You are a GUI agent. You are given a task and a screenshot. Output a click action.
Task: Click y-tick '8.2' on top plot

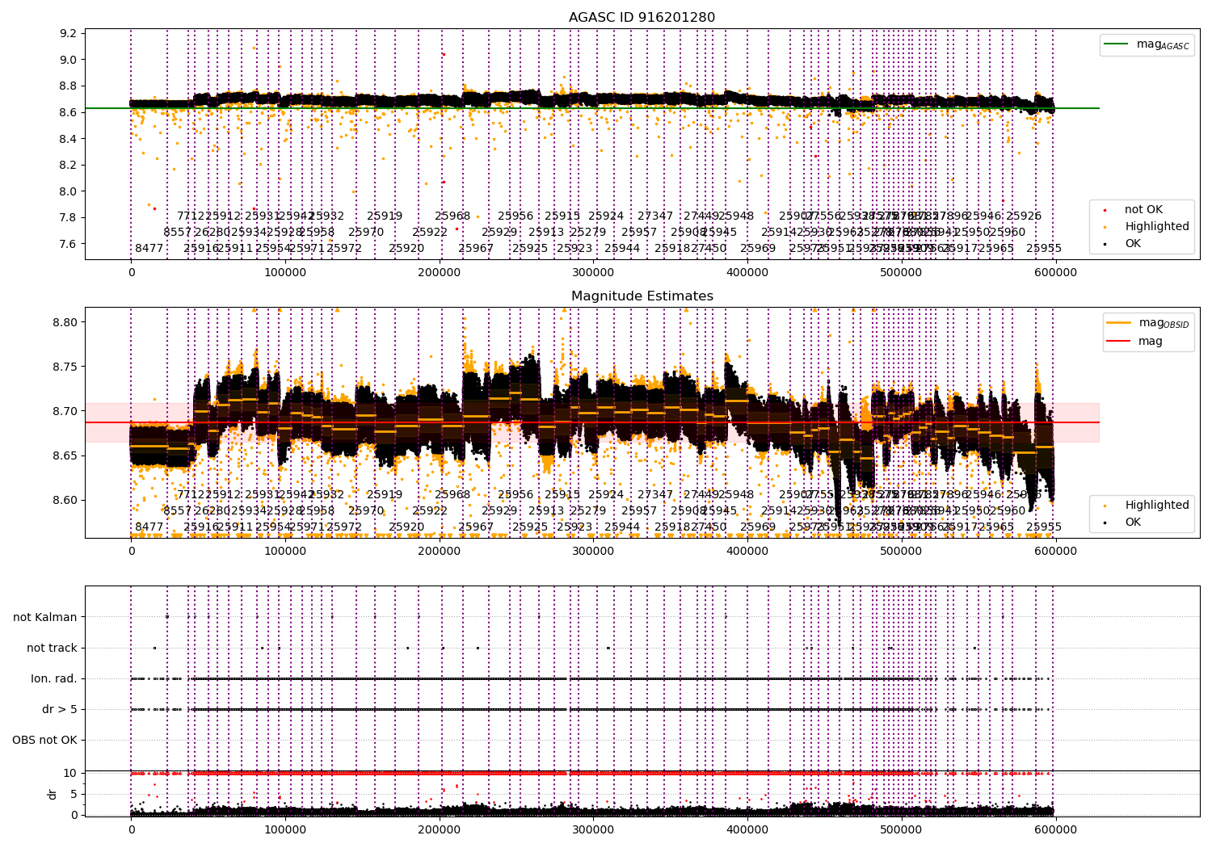(x=69, y=165)
